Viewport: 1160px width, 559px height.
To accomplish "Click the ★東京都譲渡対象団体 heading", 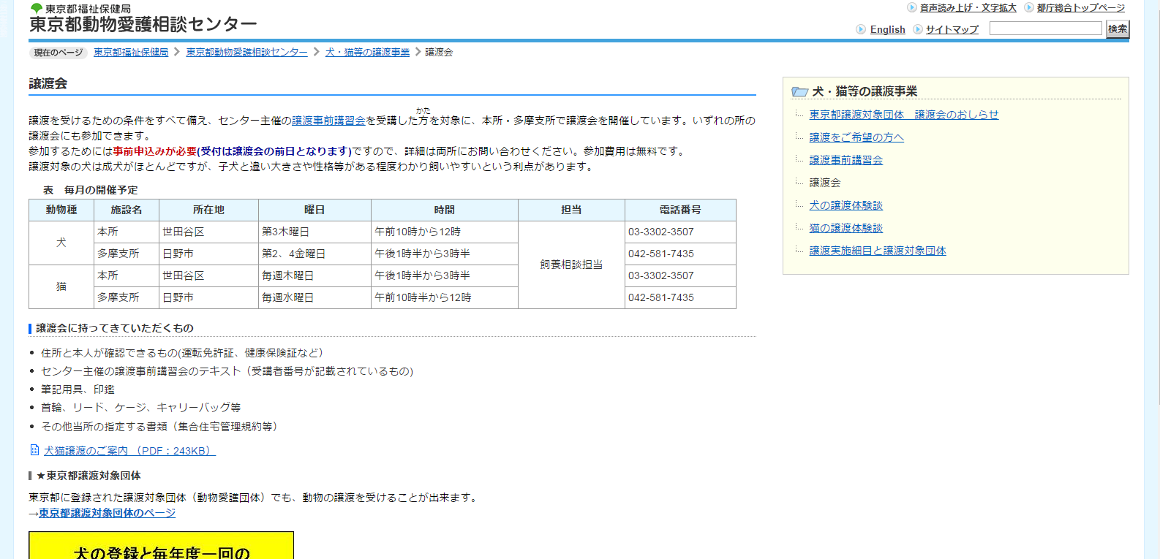I will 88,476.
